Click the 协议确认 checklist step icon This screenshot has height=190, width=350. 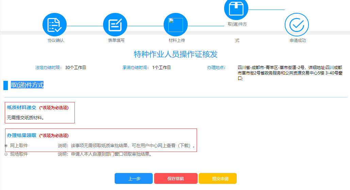tap(54, 25)
